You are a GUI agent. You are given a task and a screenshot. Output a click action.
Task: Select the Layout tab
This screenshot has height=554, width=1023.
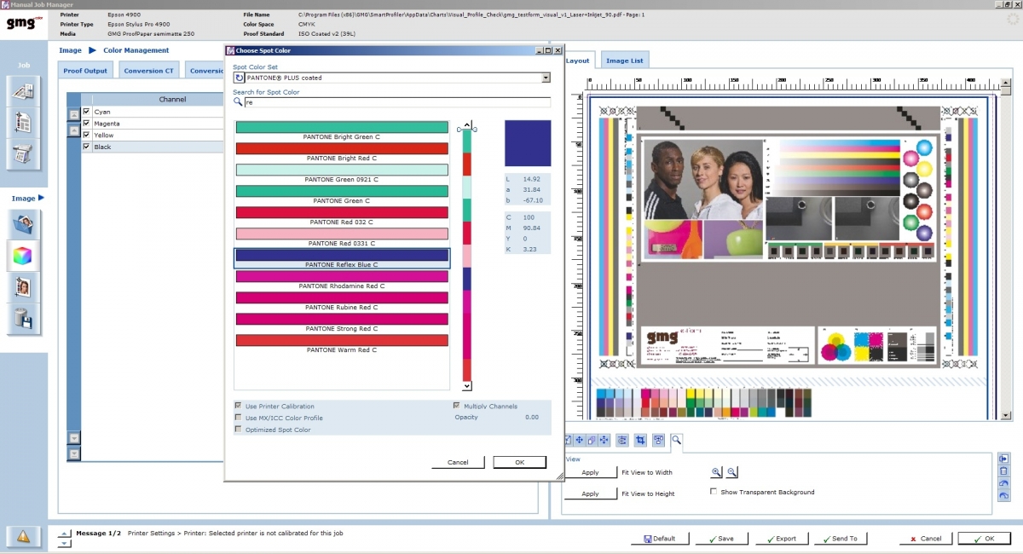point(578,61)
